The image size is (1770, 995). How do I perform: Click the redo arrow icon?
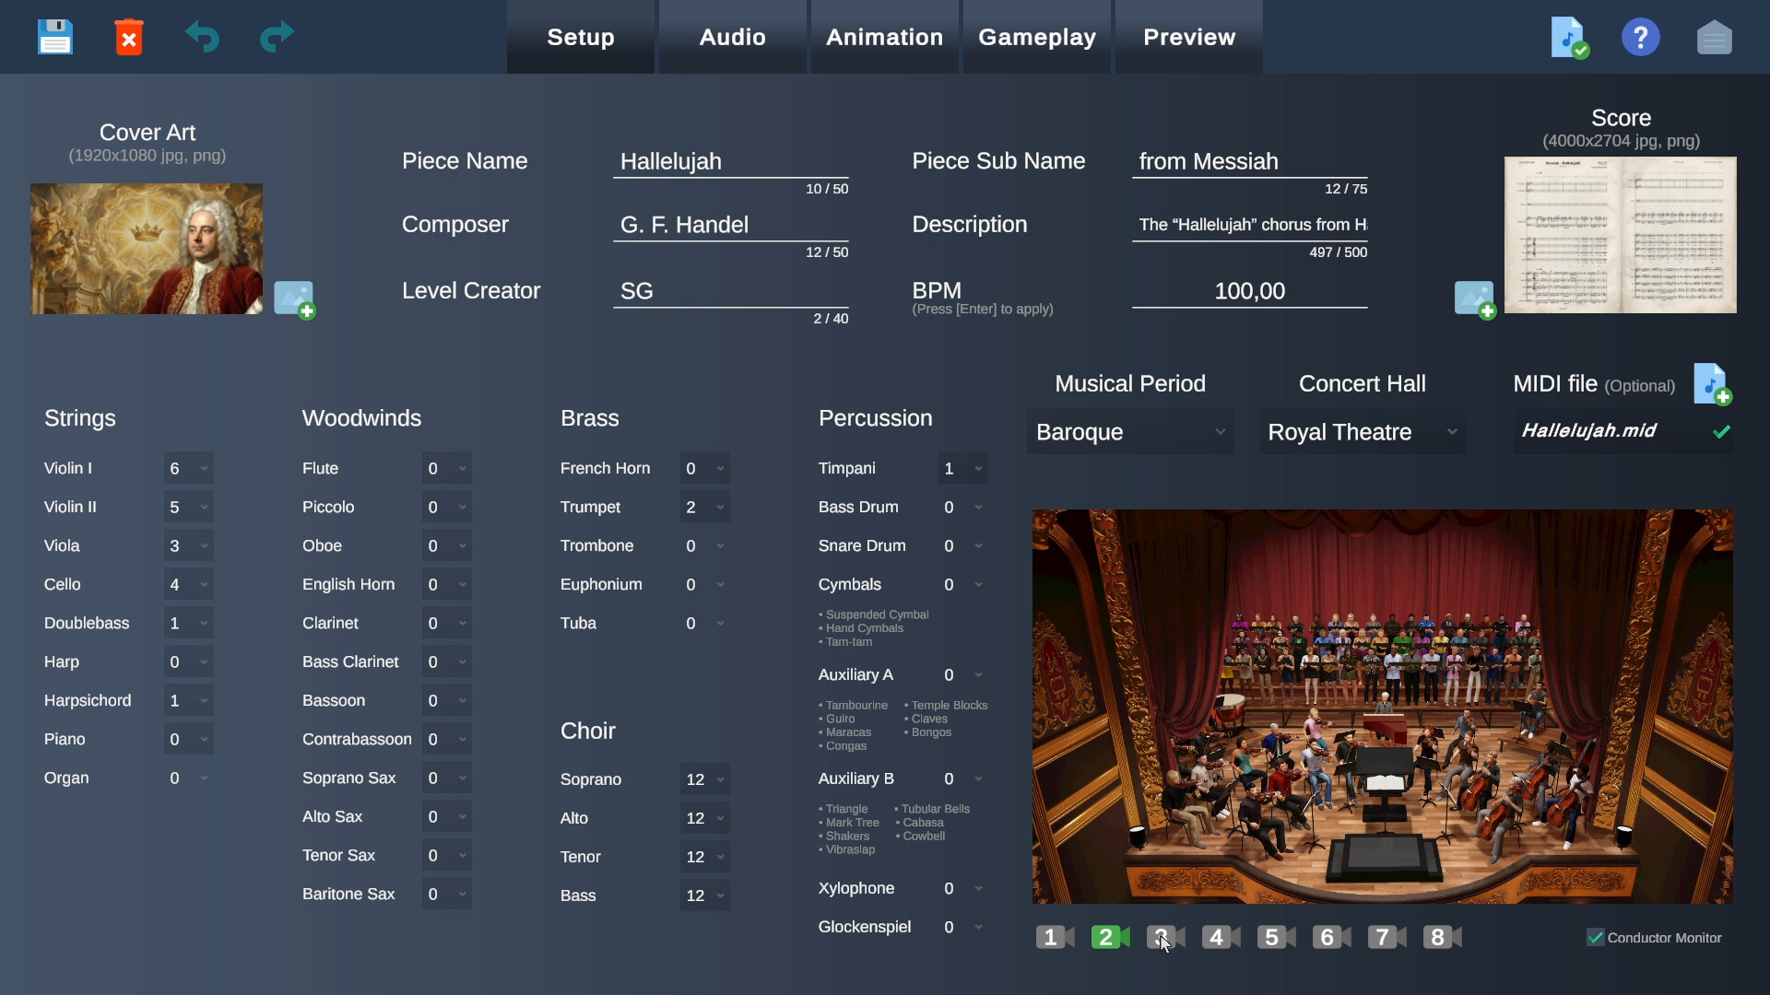tap(276, 37)
